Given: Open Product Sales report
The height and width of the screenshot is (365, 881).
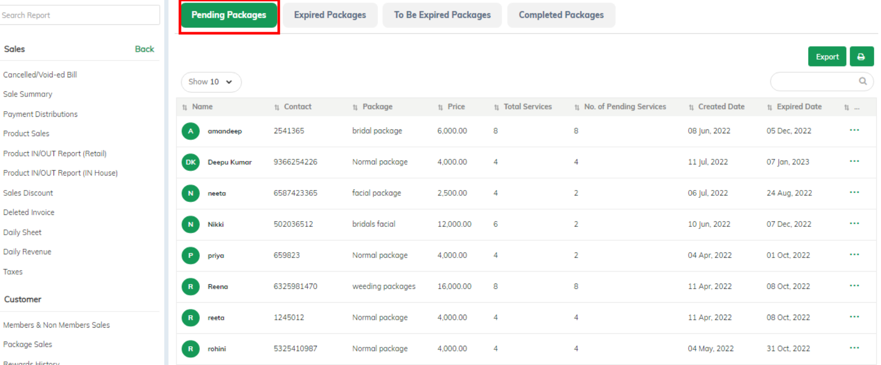Looking at the screenshot, I should click(26, 133).
